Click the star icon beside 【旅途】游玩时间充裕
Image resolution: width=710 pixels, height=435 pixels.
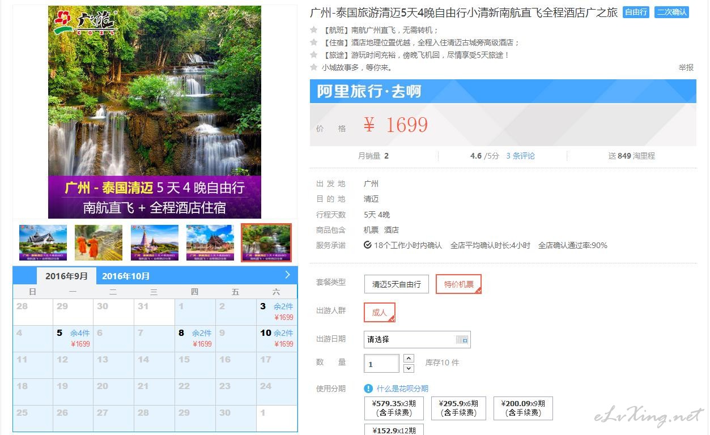(314, 55)
